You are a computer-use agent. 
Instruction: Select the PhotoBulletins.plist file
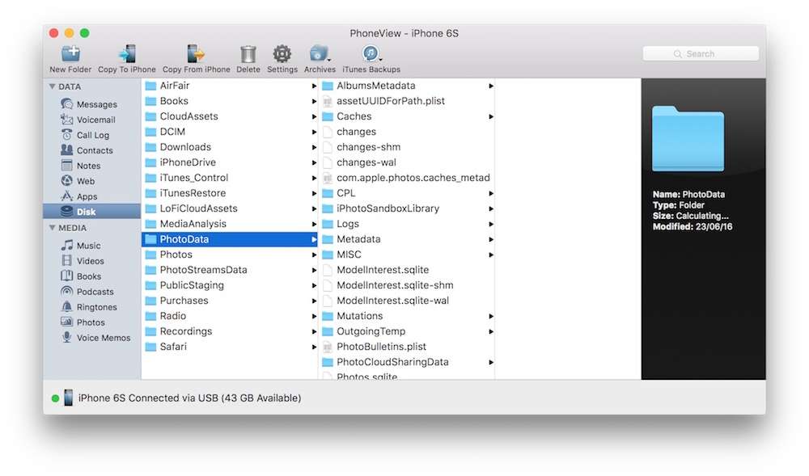click(407, 347)
